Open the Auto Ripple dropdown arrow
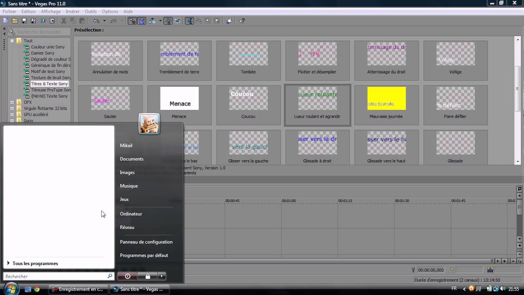 (160, 21)
